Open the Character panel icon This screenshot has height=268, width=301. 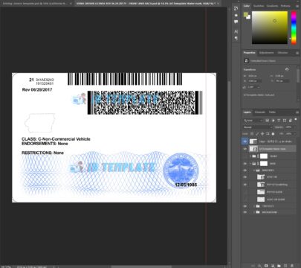click(236, 31)
